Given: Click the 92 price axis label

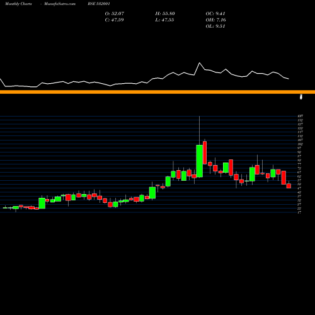Looking at the screenshot, I should [x=299, y=152].
